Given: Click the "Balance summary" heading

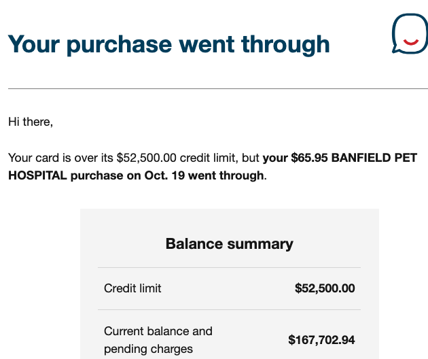Looking at the screenshot, I should click(x=229, y=243).
